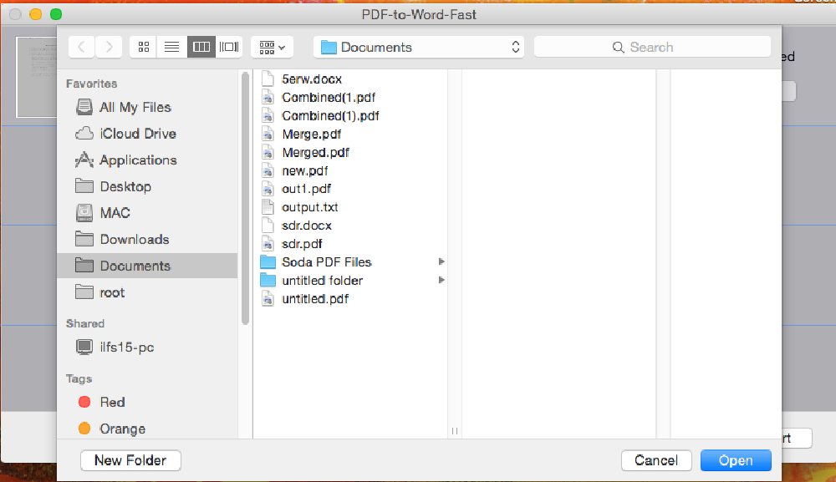
Task: Click the New Folder button
Action: coord(130,460)
